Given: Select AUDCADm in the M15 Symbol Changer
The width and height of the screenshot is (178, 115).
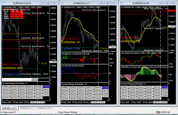Looking at the screenshot, I should click(x=14, y=95).
